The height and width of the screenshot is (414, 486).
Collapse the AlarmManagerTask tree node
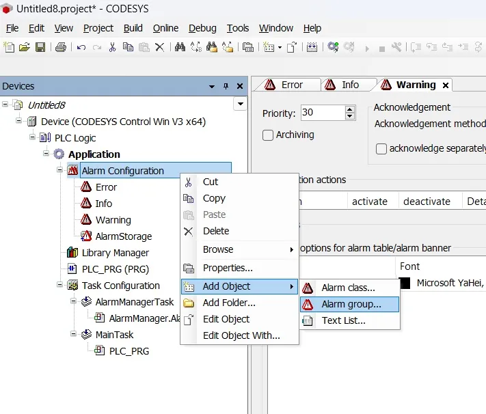coord(73,301)
